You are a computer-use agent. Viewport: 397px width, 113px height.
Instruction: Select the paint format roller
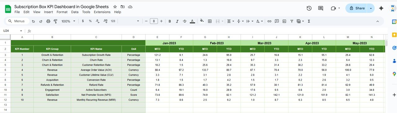56,21
